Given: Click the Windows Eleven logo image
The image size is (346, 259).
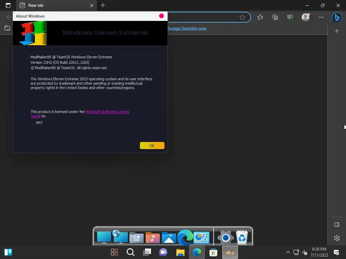Looking at the screenshot, I should pyautogui.click(x=33, y=33).
